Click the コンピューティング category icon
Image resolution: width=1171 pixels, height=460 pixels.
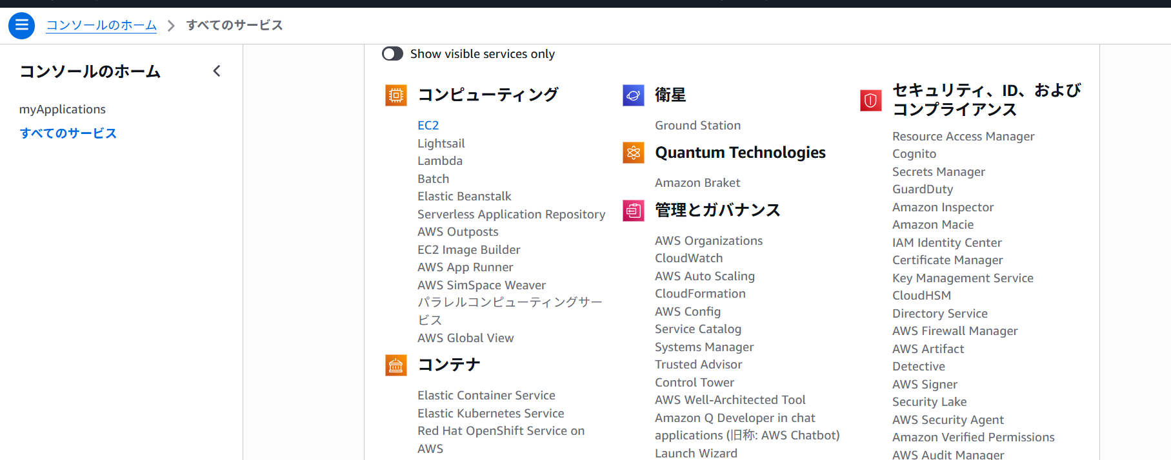pyautogui.click(x=396, y=95)
